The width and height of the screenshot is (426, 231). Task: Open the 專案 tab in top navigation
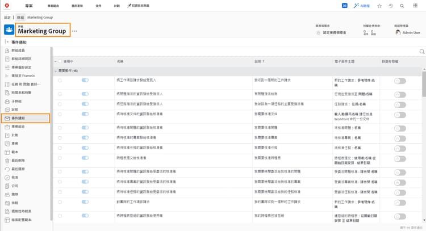click(x=29, y=6)
